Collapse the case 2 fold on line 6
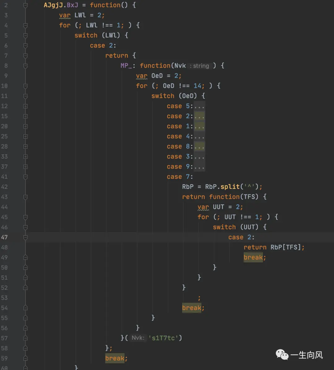Screen dimensions: 334x370 [25, 45]
